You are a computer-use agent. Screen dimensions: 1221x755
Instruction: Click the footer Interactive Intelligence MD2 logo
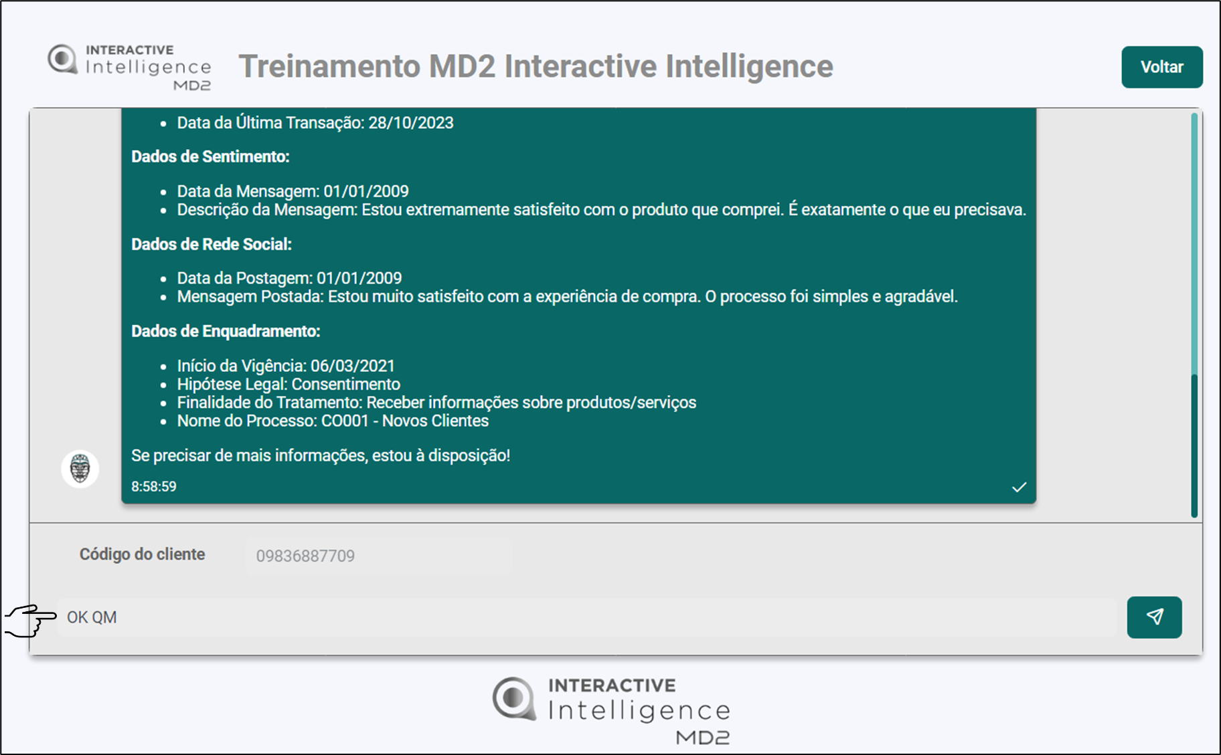(x=611, y=710)
